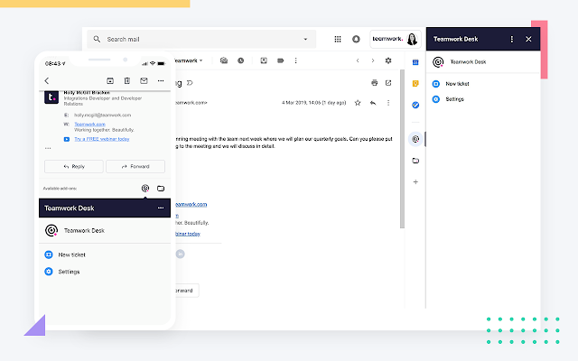Viewport: 578px width, 361px height.
Task: Select New ticket in desktop side panel
Action: click(x=451, y=84)
